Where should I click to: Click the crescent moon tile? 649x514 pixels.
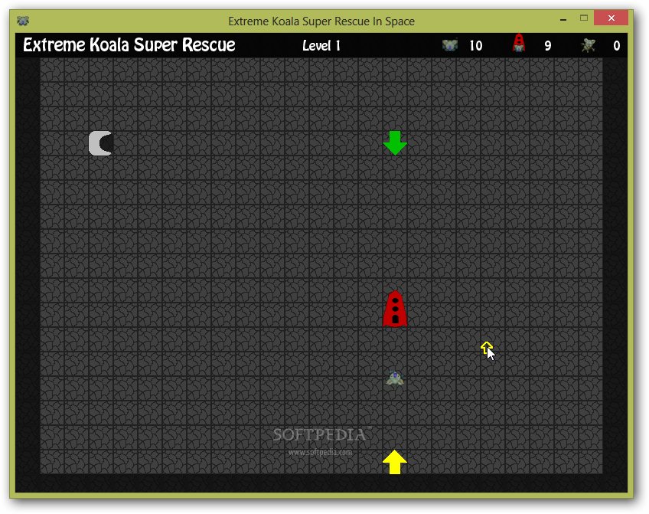tap(100, 143)
